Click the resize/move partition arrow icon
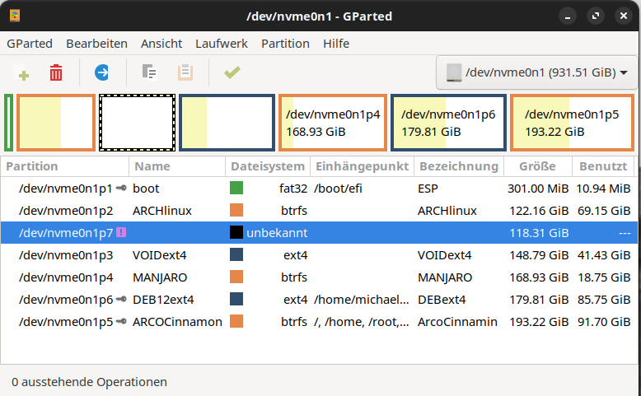 click(x=102, y=73)
